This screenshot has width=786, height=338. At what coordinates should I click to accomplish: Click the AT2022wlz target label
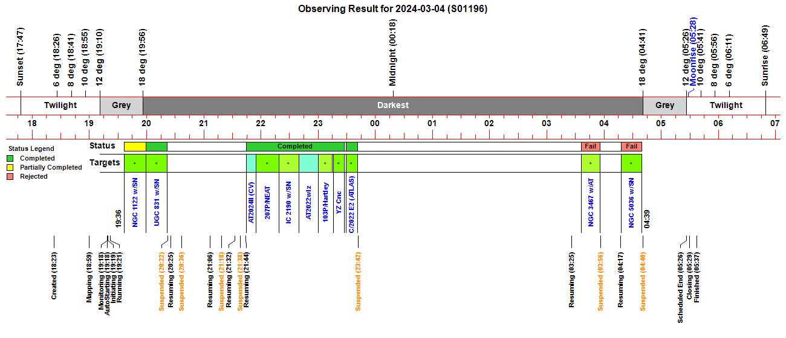pos(308,202)
